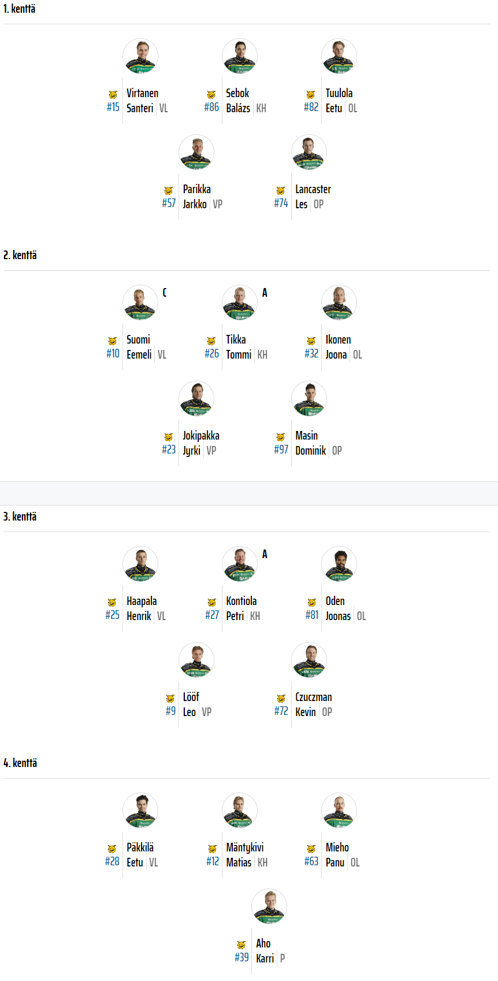Click Eetu Päkkilä's player photo

point(140,810)
